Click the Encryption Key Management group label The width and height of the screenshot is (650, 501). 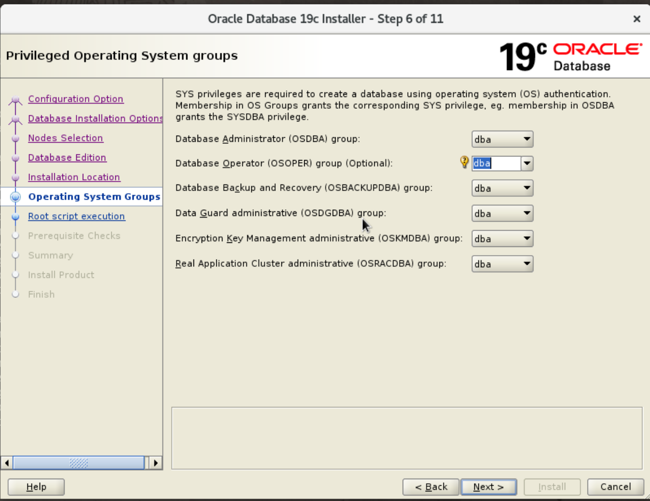click(319, 238)
